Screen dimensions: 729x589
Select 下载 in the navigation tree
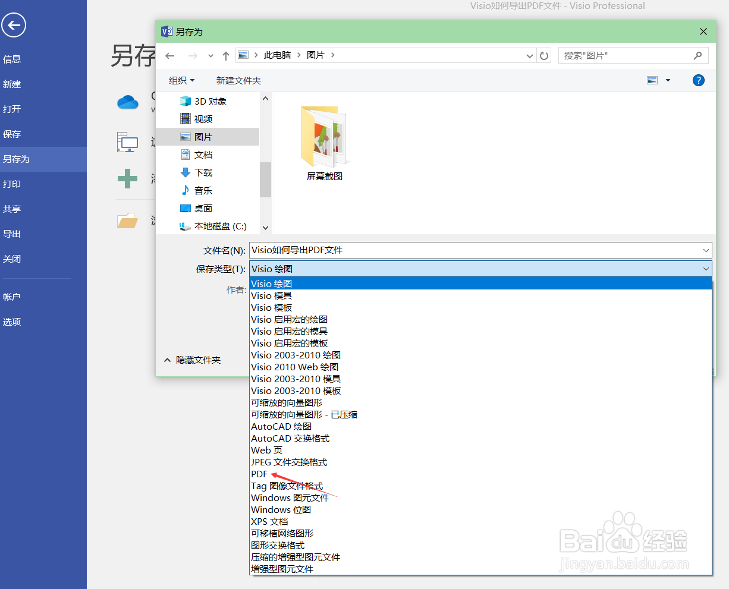[x=196, y=173]
